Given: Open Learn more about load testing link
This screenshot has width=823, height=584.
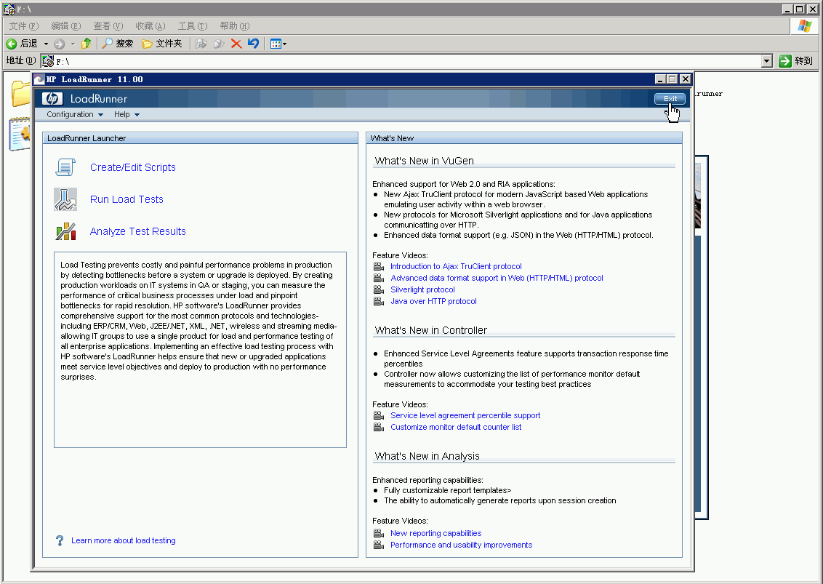Looking at the screenshot, I should (124, 540).
